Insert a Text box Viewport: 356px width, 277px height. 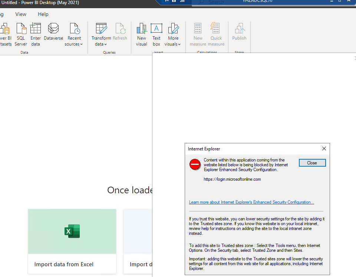point(156,34)
